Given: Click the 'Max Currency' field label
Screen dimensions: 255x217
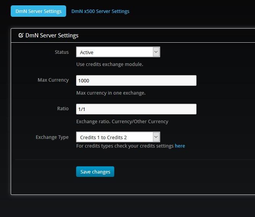Looking at the screenshot, I should [53, 80].
